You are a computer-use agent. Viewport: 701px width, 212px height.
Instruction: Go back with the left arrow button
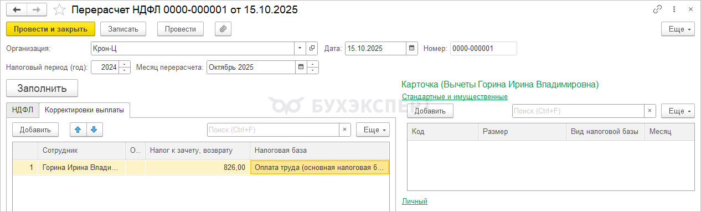[x=17, y=10]
